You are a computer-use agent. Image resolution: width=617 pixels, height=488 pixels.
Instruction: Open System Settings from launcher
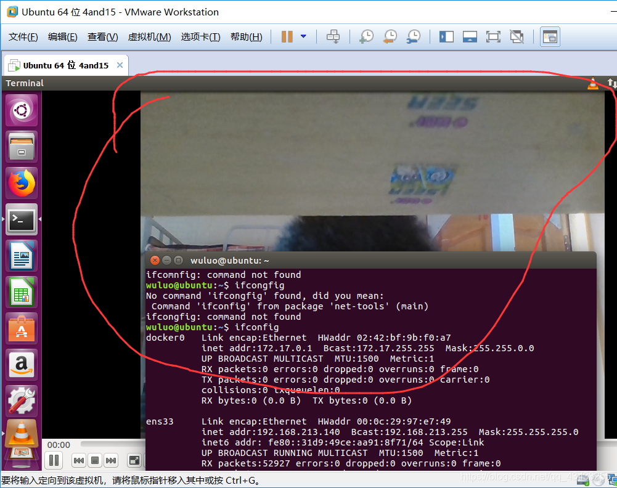(x=21, y=401)
